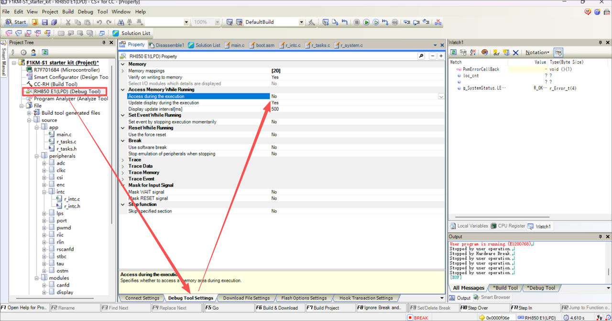612x321 pixels.
Task: Switch to the CPU Register tab
Action: pos(508,226)
